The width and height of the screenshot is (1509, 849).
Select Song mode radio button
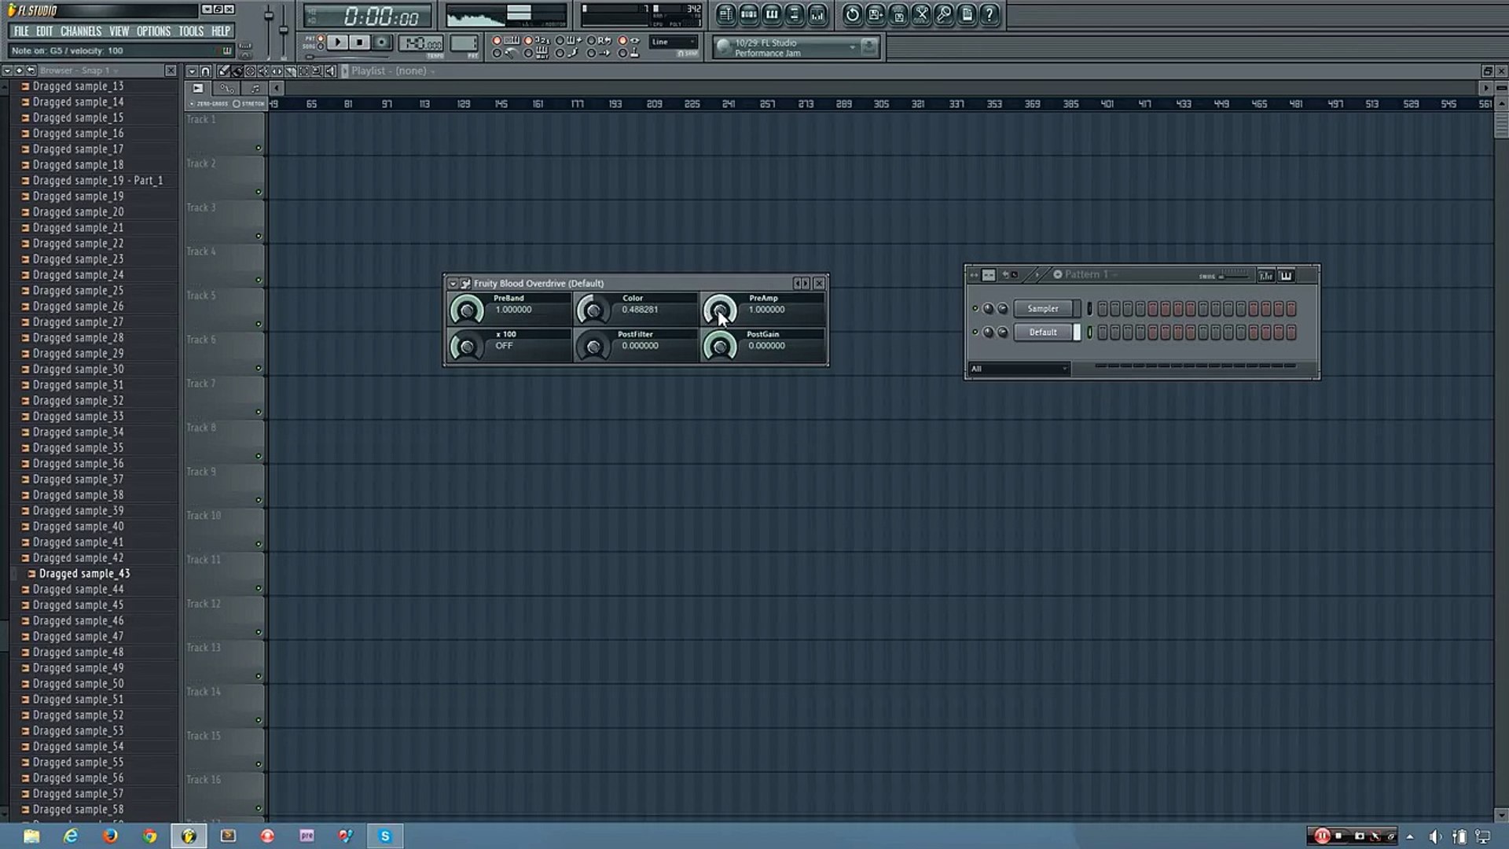click(x=321, y=46)
